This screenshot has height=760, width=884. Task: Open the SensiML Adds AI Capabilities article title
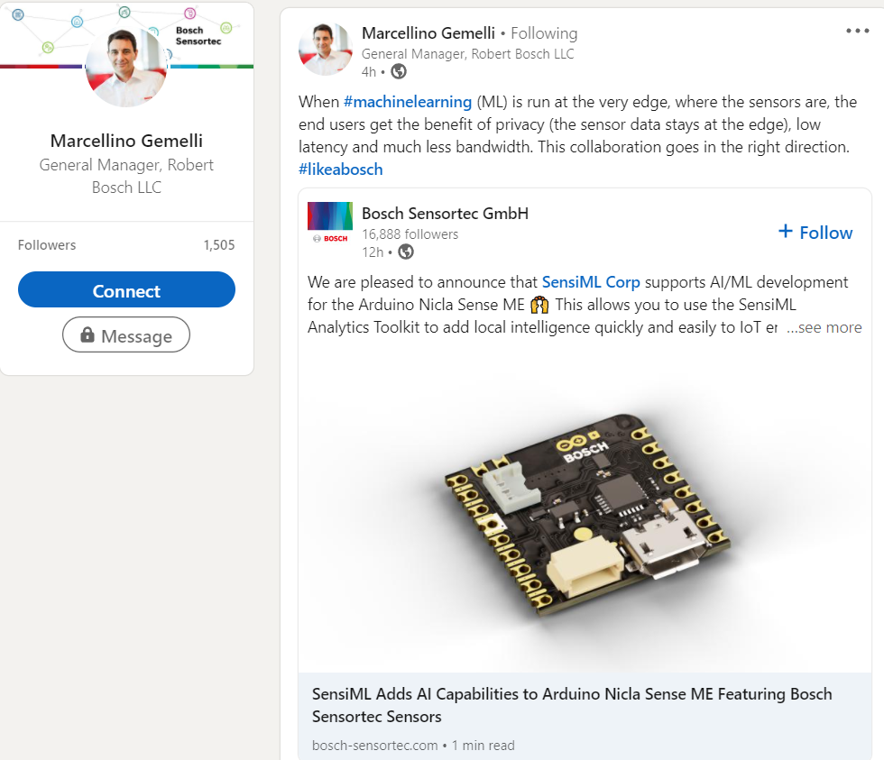pos(572,705)
